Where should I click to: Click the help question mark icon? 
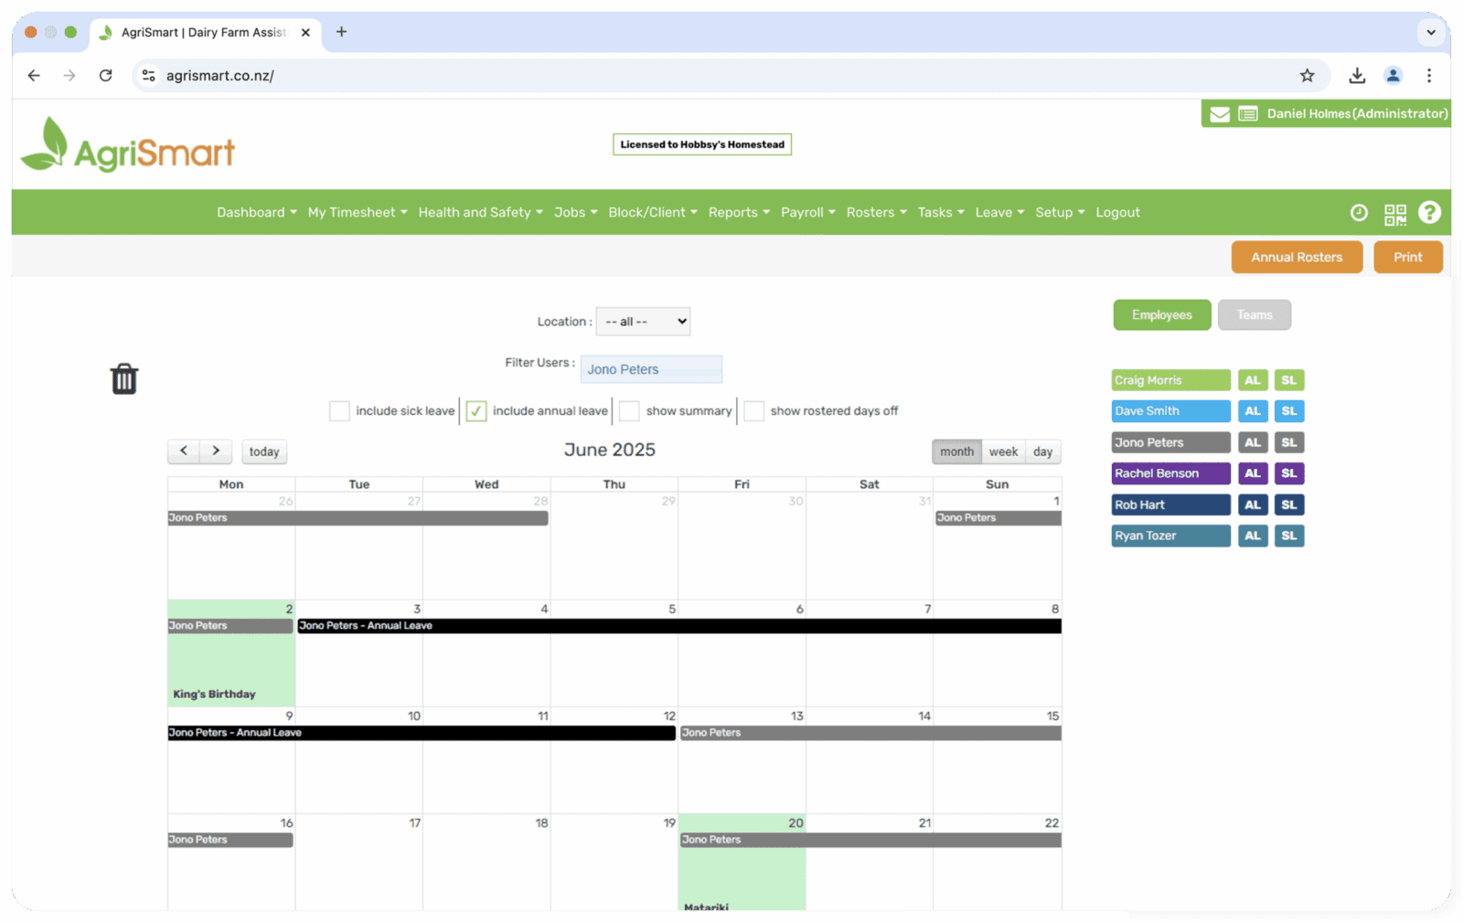coord(1429,213)
